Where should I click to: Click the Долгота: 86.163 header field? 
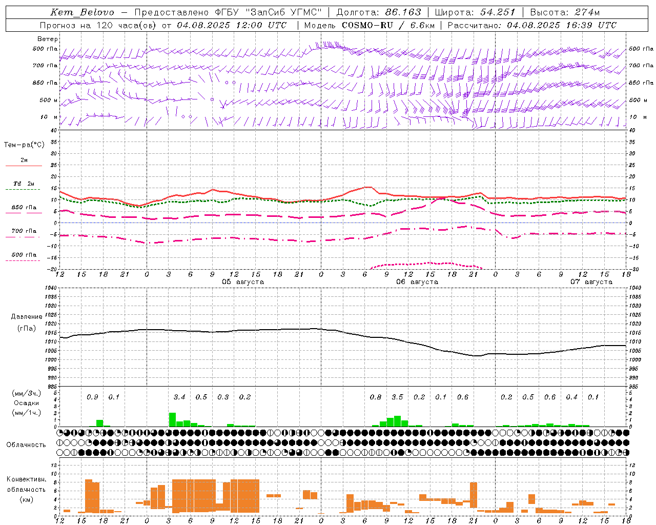click(x=378, y=12)
